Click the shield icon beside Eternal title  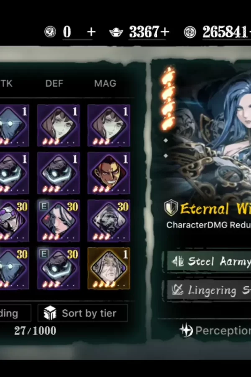click(x=171, y=208)
